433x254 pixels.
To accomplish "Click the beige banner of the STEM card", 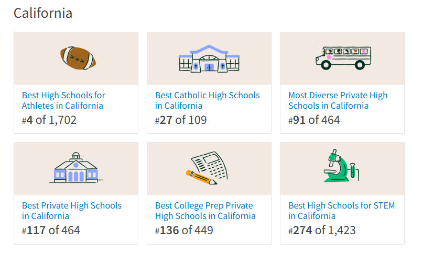I will click(x=342, y=169).
